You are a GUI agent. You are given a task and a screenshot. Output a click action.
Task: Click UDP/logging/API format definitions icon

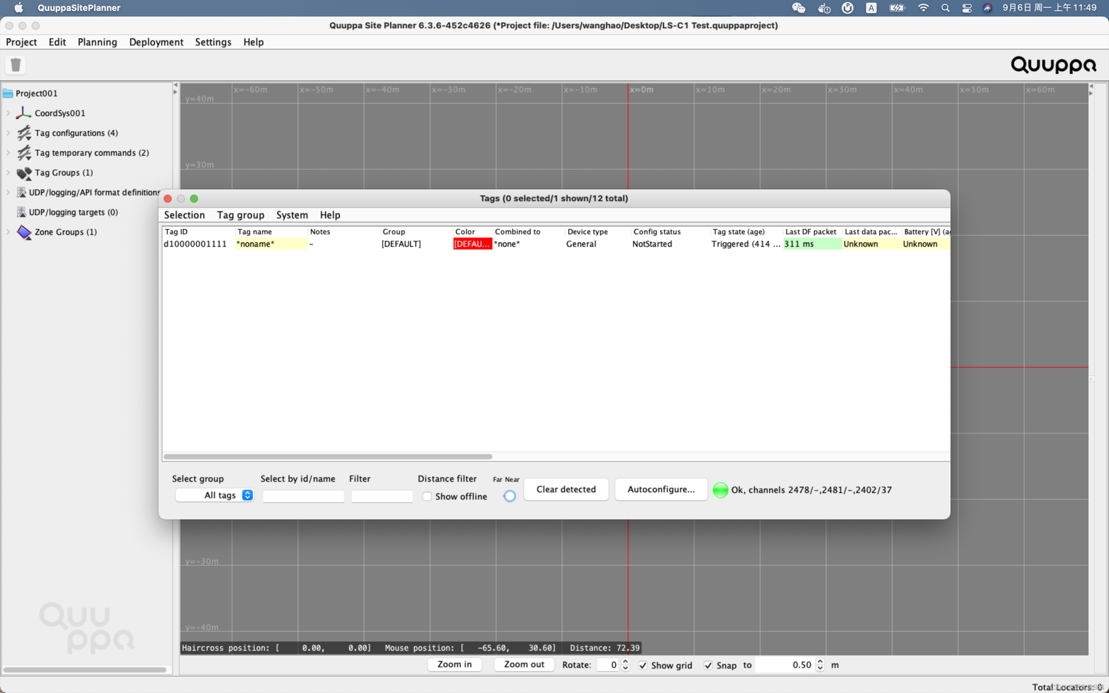(21, 192)
